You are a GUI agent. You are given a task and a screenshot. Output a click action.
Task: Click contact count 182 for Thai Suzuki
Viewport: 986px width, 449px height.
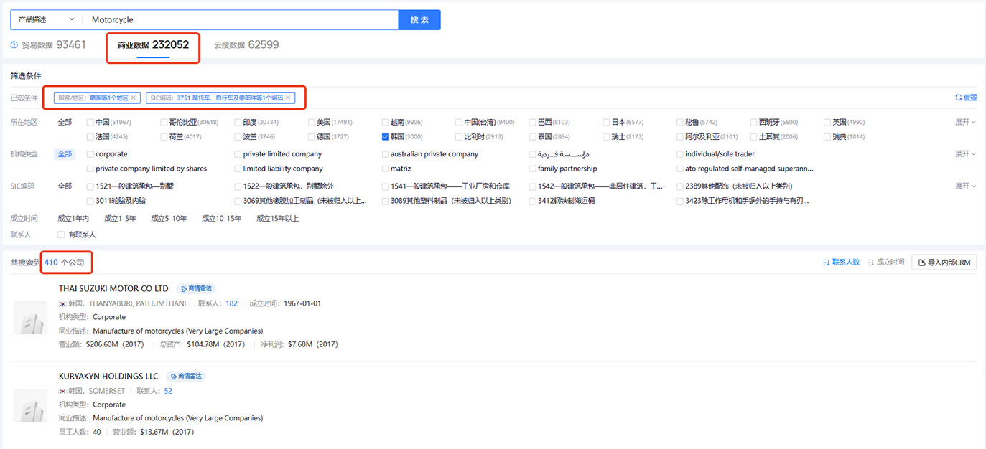[231, 303]
